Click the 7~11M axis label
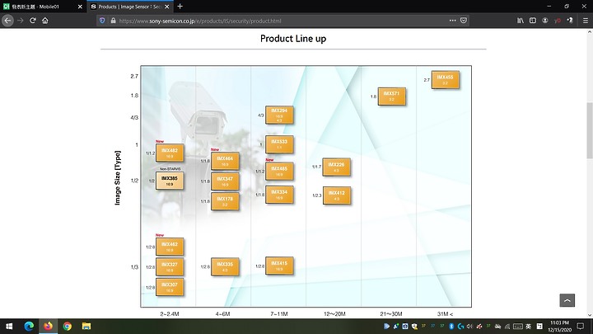 tap(279, 314)
